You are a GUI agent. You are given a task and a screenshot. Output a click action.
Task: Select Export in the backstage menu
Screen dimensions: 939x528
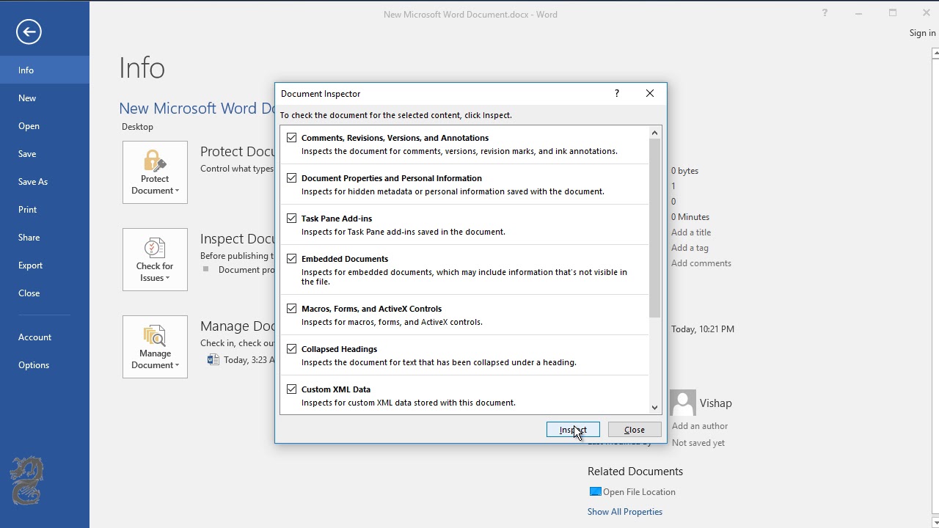point(45,265)
